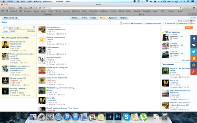Open the Настройки link
Viewport: 197px width, 123px height.
click(x=31, y=31)
